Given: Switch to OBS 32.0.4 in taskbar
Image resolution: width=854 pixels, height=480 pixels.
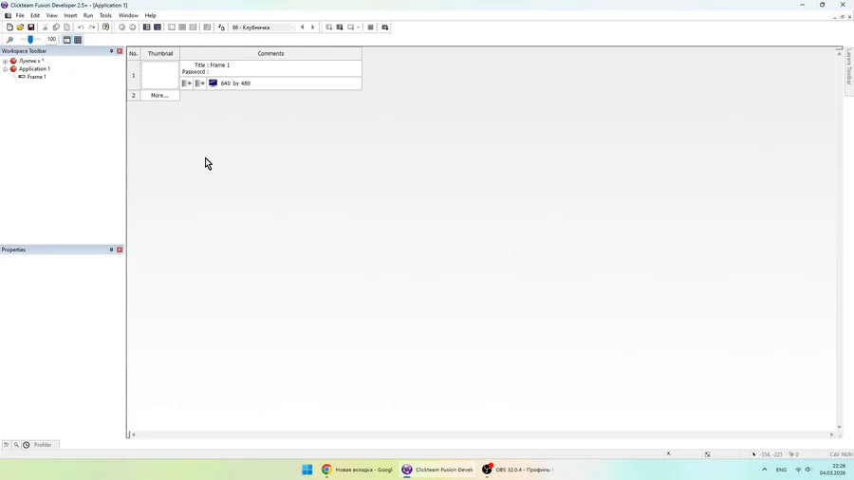Looking at the screenshot, I should 518,470.
